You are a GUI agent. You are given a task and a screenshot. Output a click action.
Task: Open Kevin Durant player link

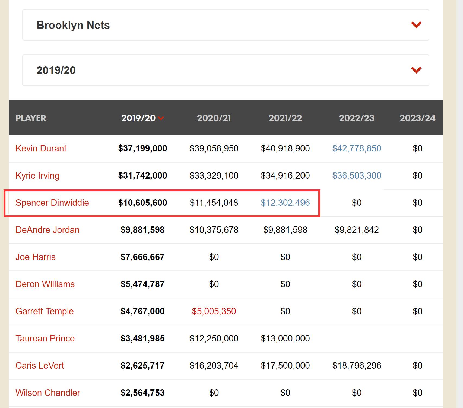(41, 148)
